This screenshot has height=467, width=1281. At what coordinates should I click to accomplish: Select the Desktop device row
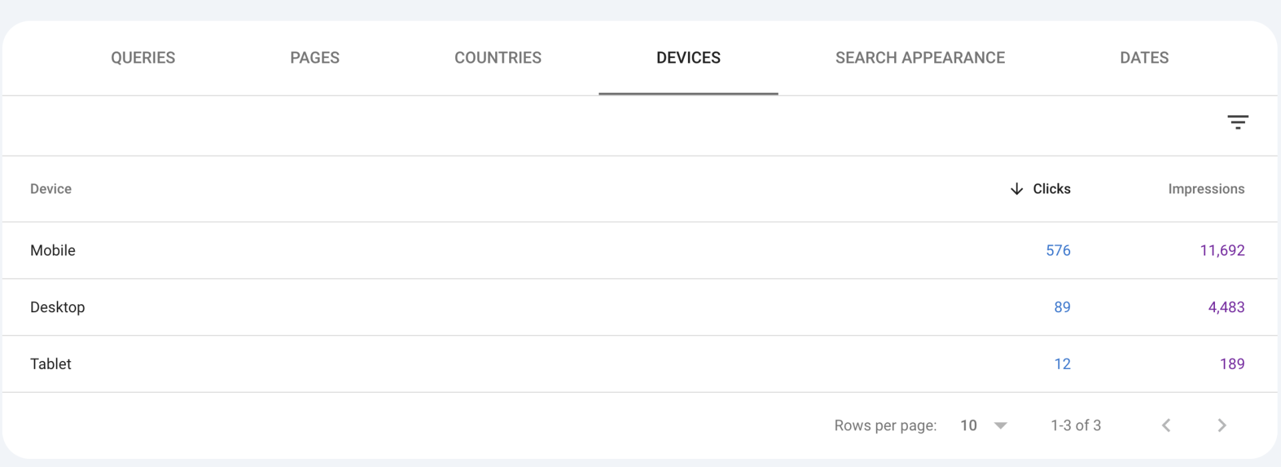pyautogui.click(x=57, y=307)
